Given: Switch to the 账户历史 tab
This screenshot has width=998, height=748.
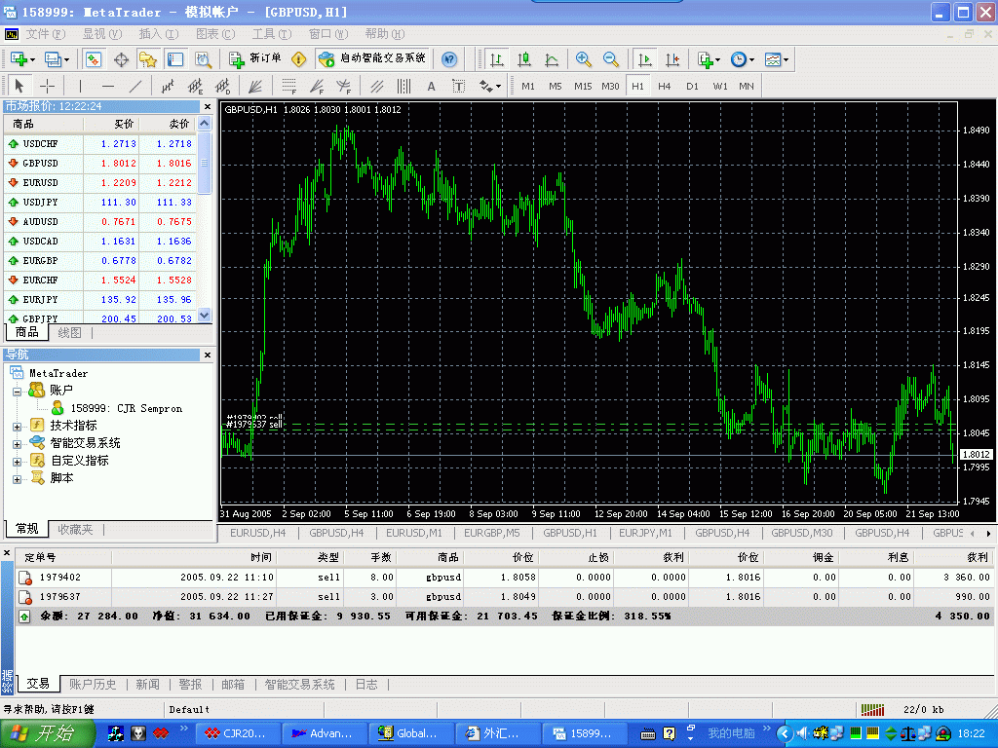Looking at the screenshot, I should coord(93,685).
